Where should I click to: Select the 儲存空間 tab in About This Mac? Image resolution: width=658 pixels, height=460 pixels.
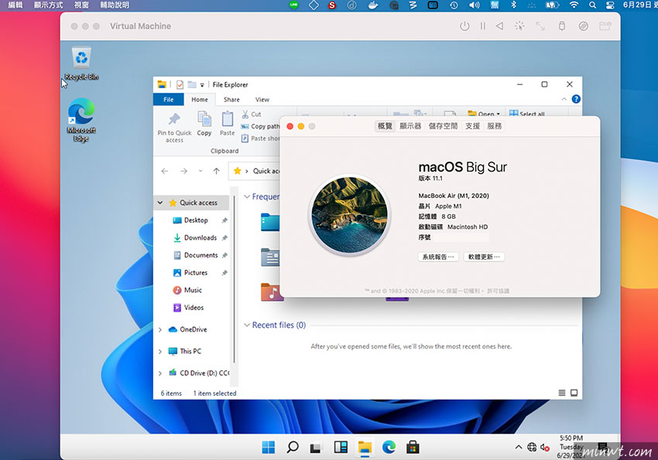coord(443,126)
